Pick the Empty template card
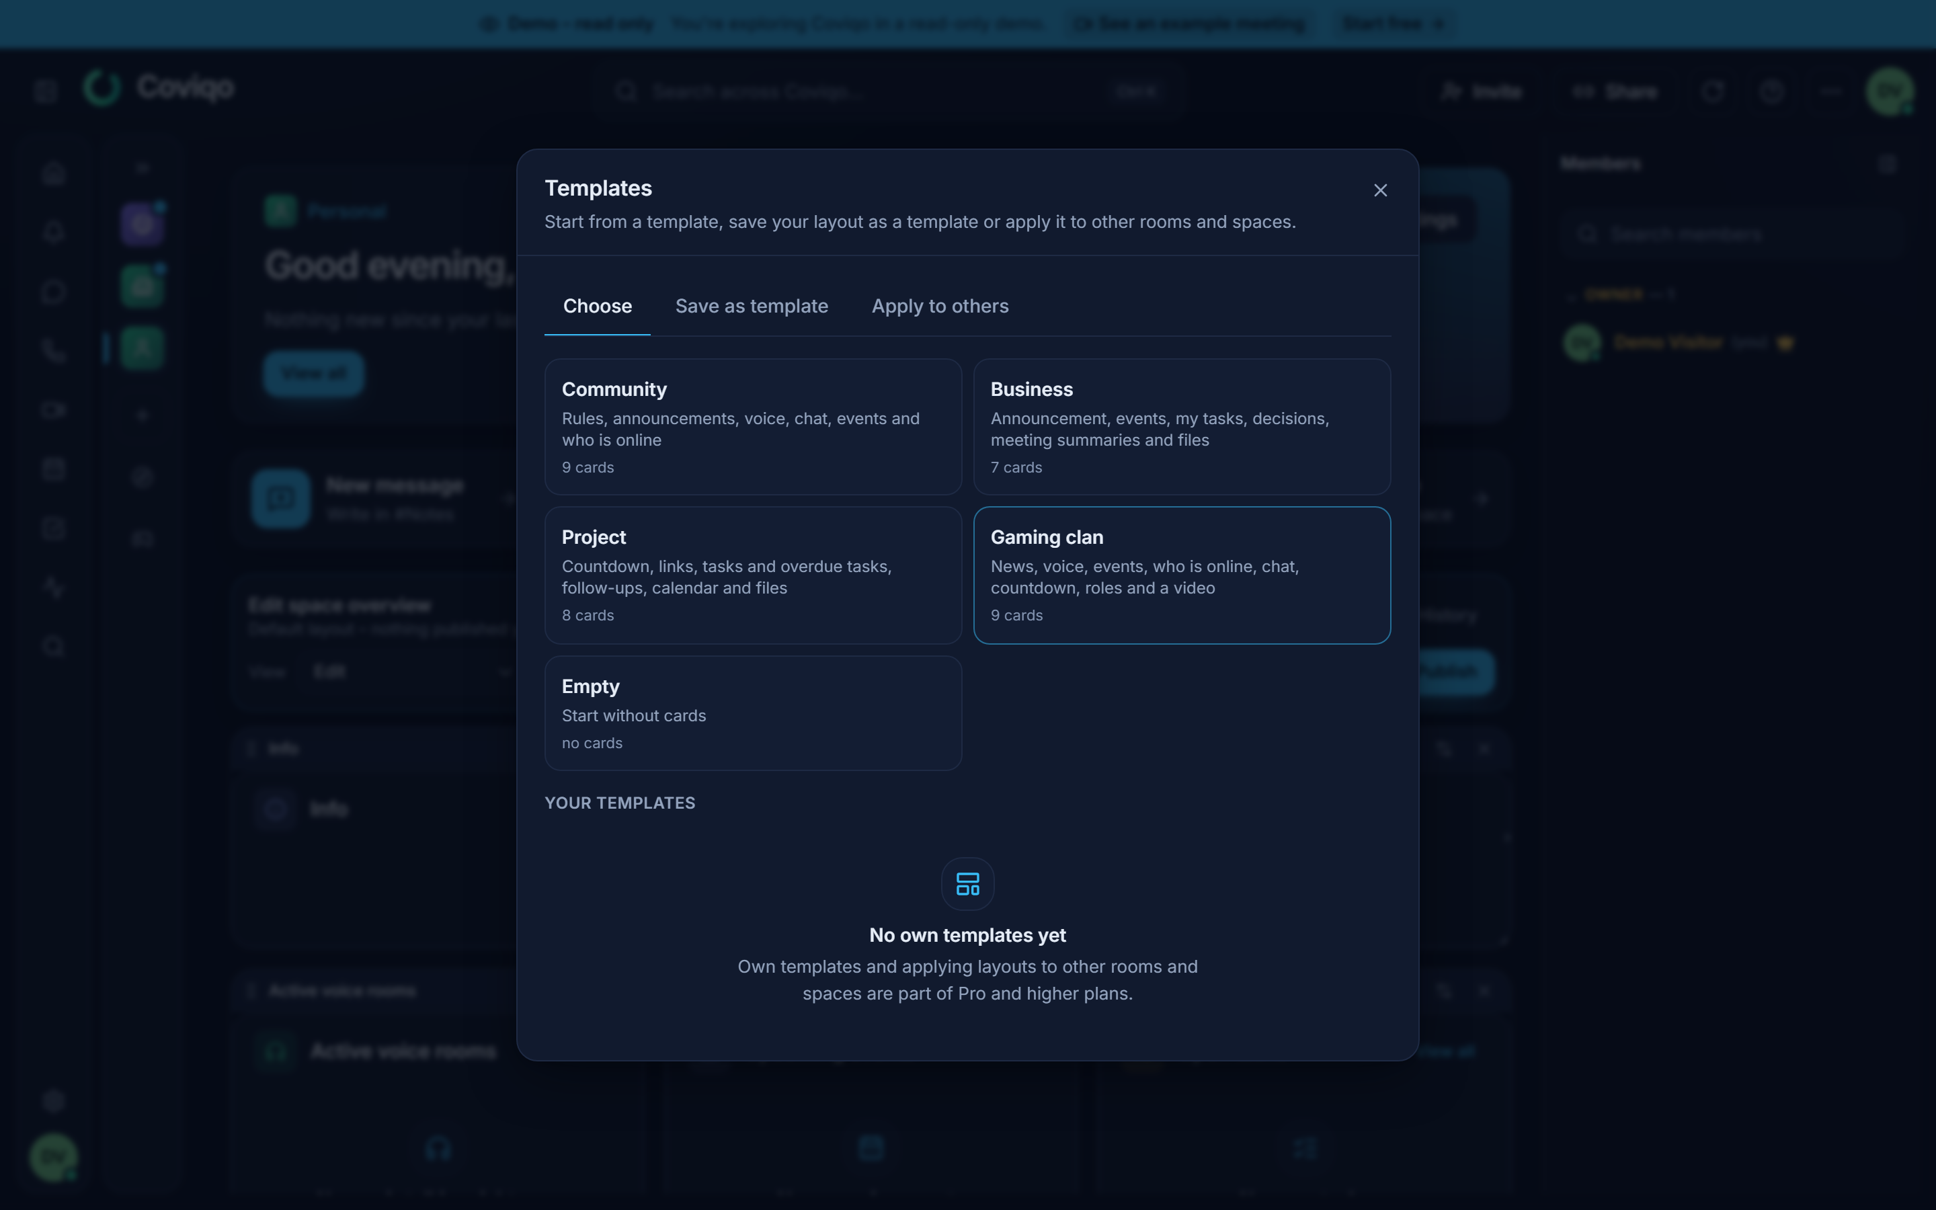Screen dimensions: 1936x1210 [x=753, y=713]
